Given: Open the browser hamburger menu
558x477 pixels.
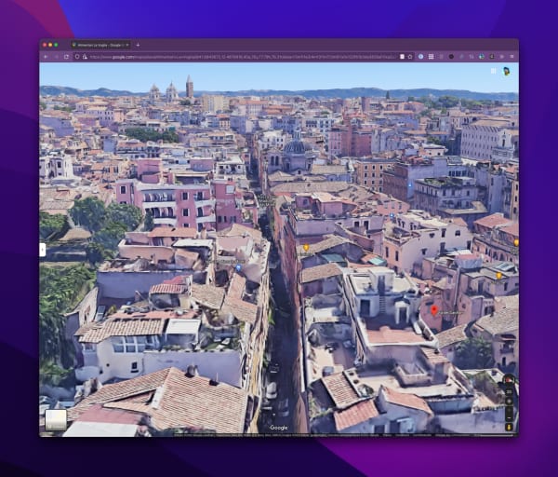Looking at the screenshot, I should click(x=512, y=56).
